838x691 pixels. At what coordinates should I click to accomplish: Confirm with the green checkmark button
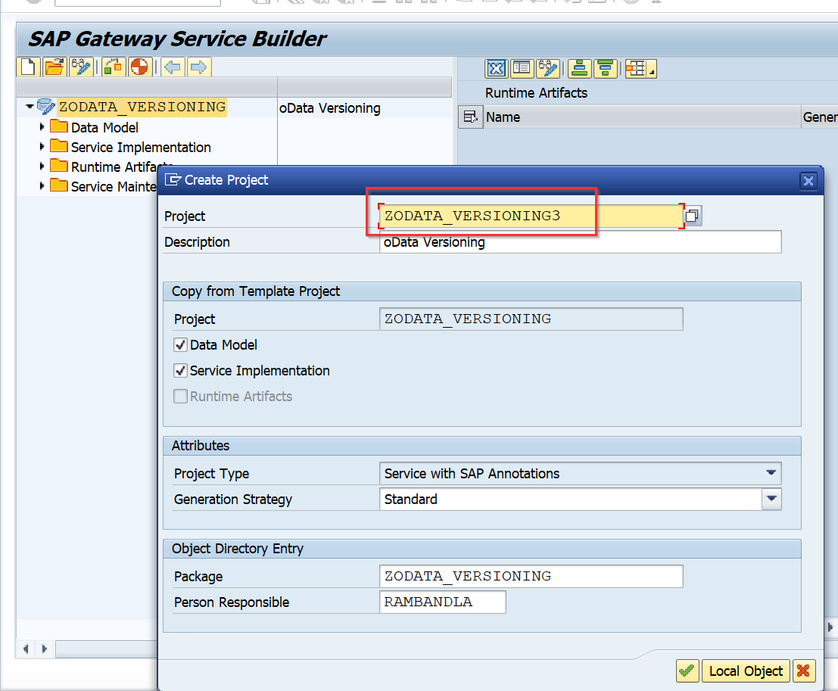point(687,671)
